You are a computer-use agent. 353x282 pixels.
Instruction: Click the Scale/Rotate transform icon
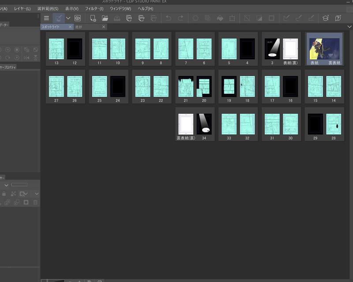coord(232,18)
